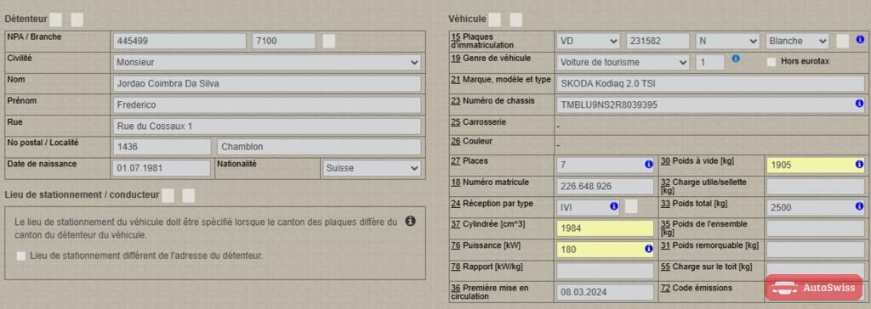
Task: Click the underlined 25 link for Carrosserie
Action: click(x=456, y=121)
